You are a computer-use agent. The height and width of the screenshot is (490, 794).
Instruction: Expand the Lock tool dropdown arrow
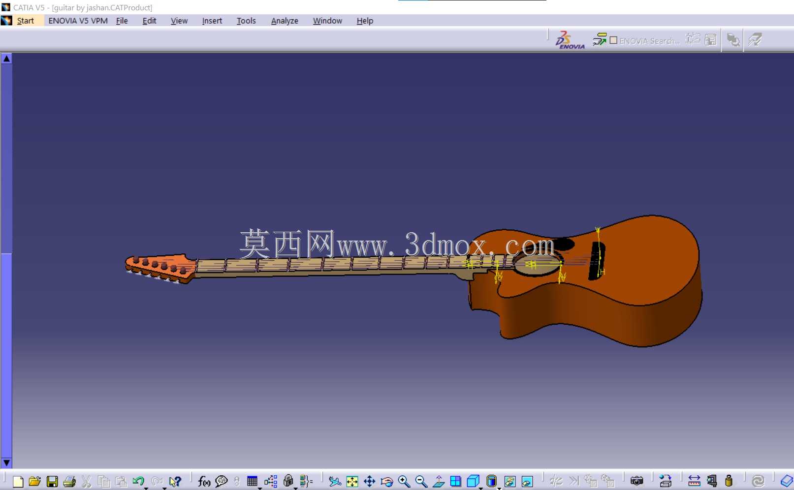coord(295,488)
